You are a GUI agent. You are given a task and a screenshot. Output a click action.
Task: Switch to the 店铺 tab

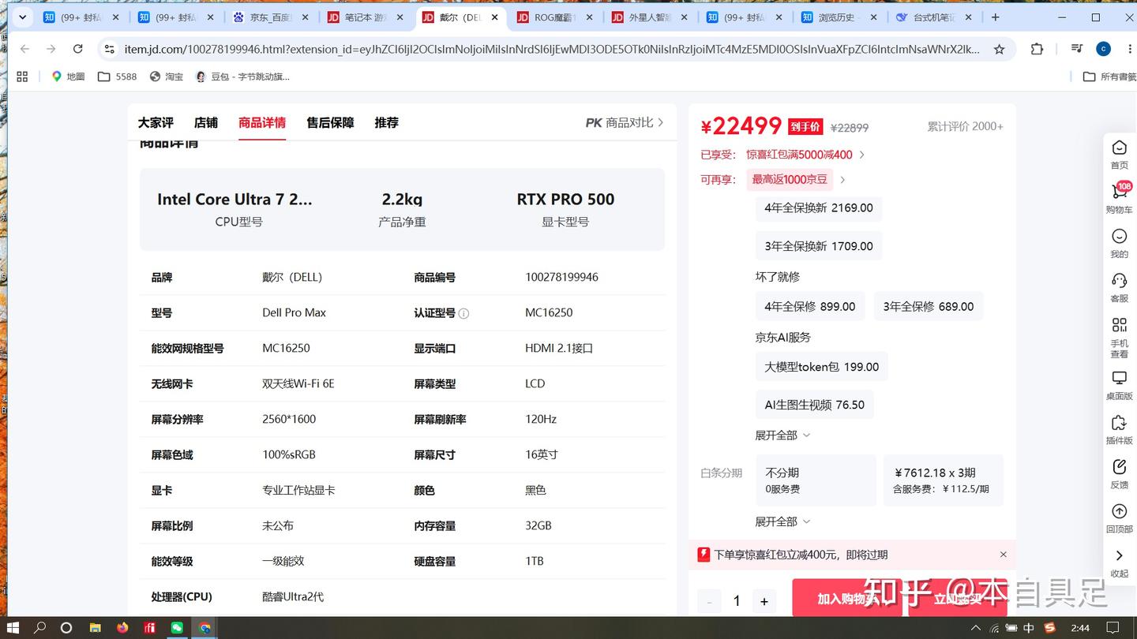pyautogui.click(x=206, y=122)
